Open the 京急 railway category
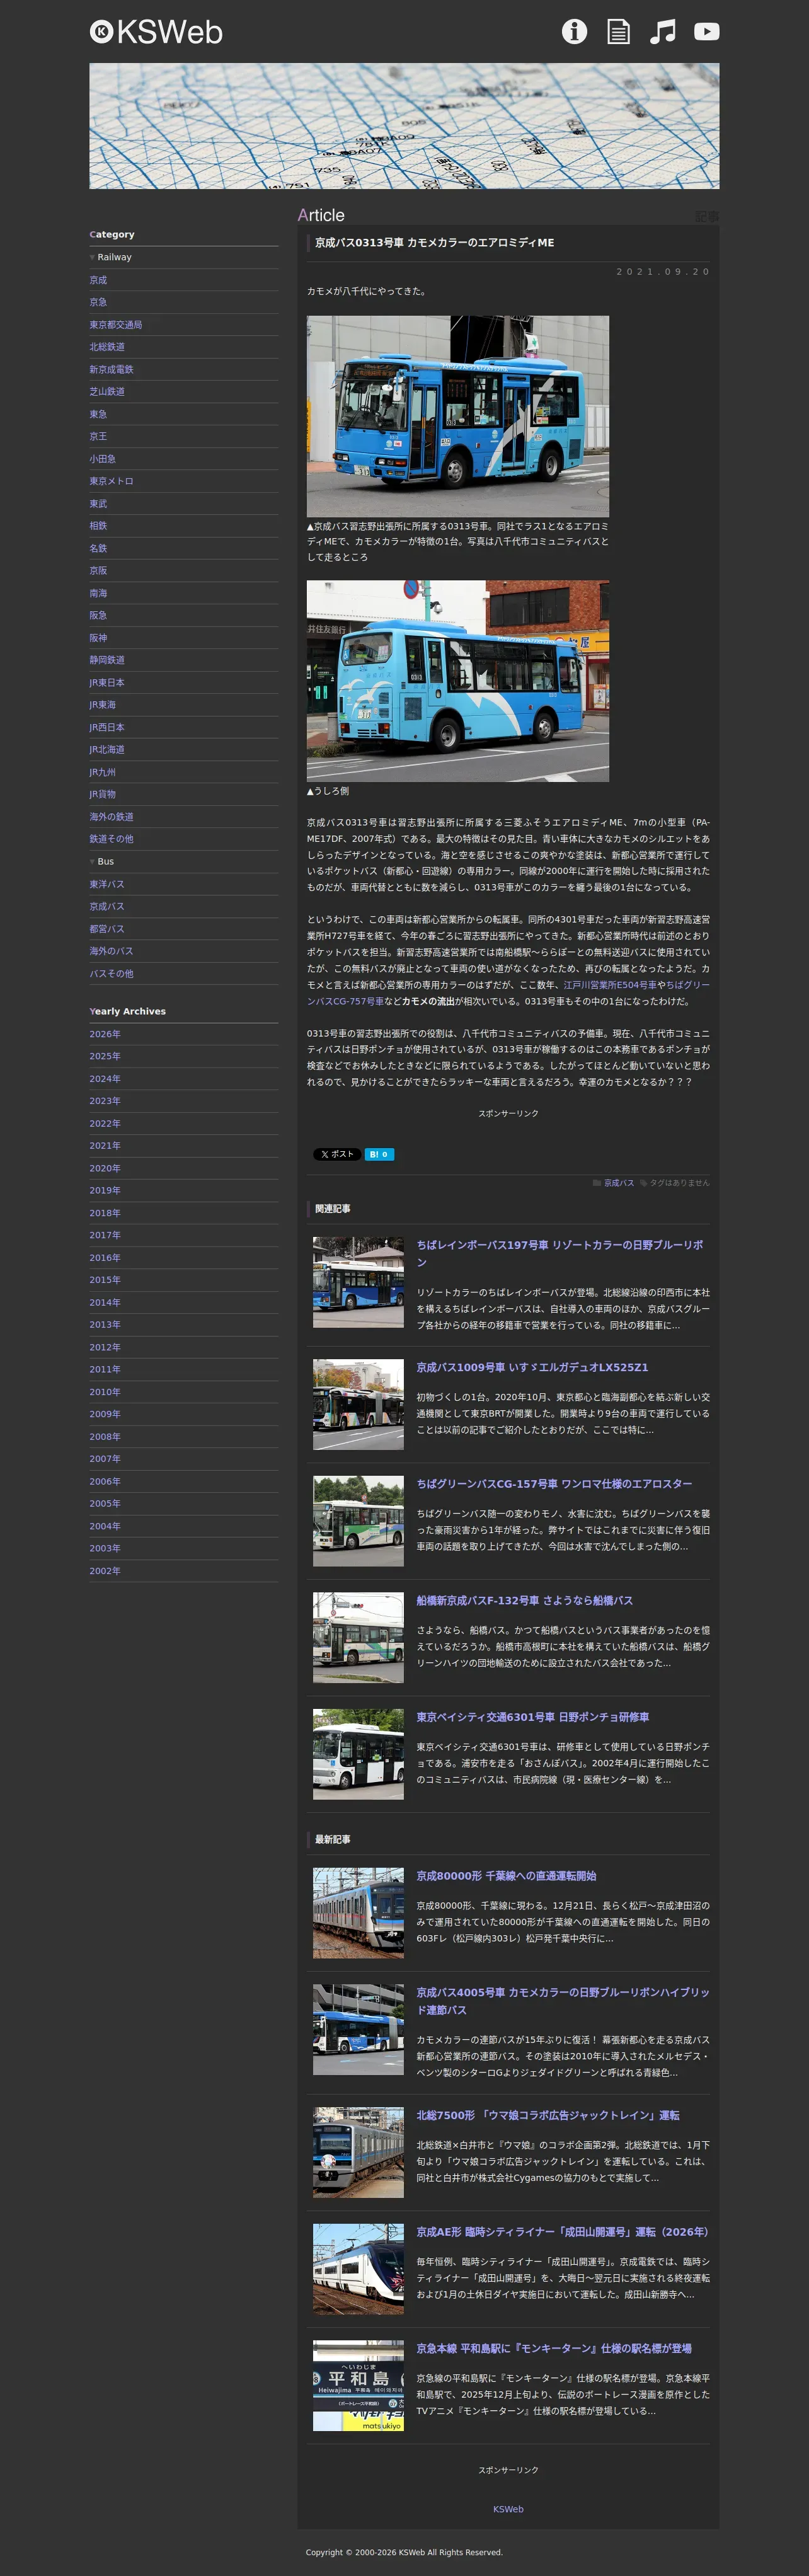Viewport: 809px width, 2576px height. 98,302
